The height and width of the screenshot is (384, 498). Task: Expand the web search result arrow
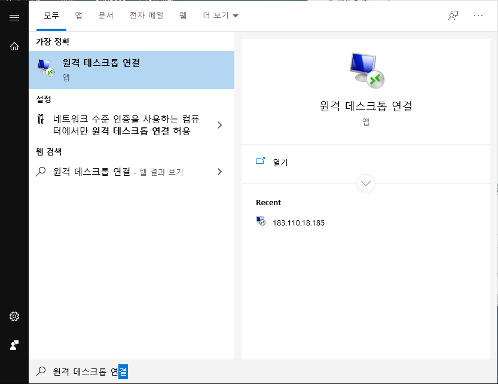coord(219,172)
